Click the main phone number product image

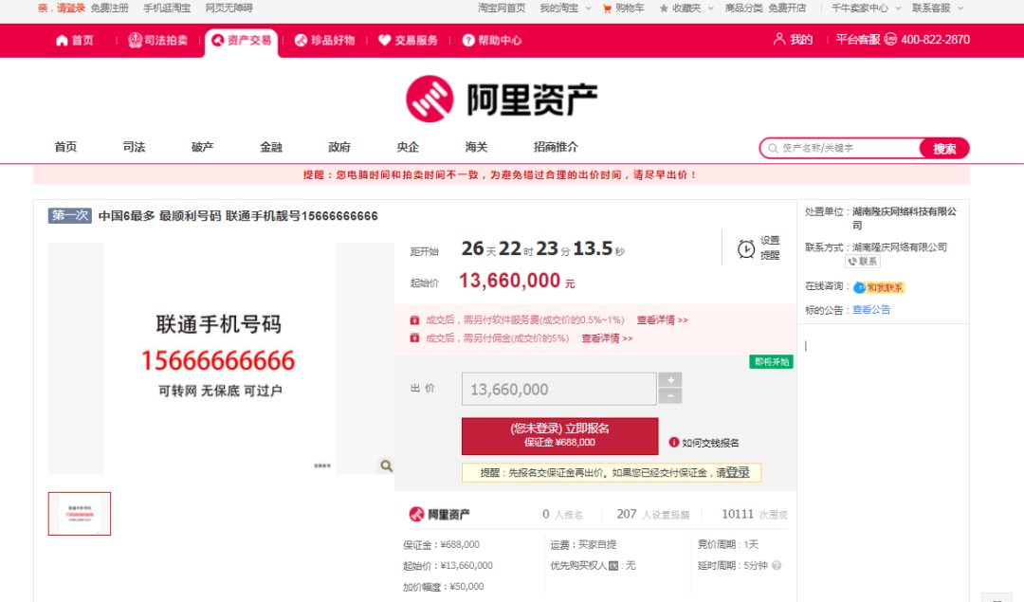[x=219, y=358]
